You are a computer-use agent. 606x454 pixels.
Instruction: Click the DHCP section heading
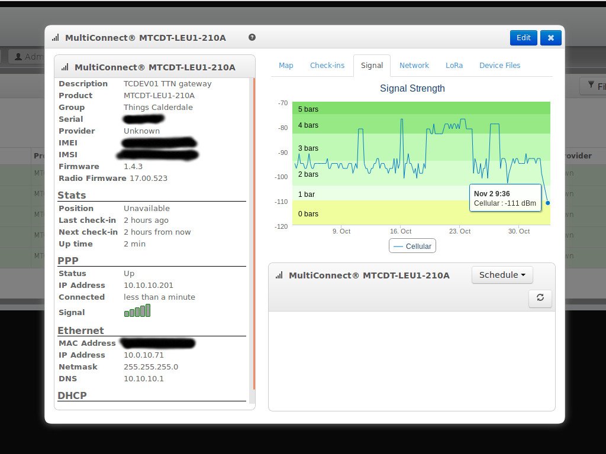(72, 395)
